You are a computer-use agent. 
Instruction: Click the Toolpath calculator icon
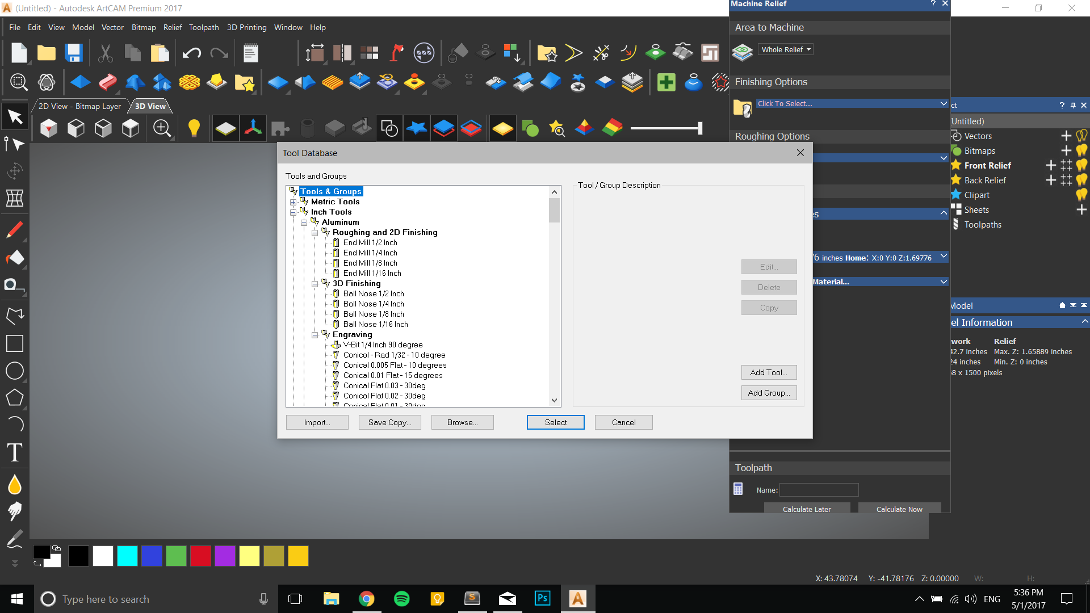738,489
